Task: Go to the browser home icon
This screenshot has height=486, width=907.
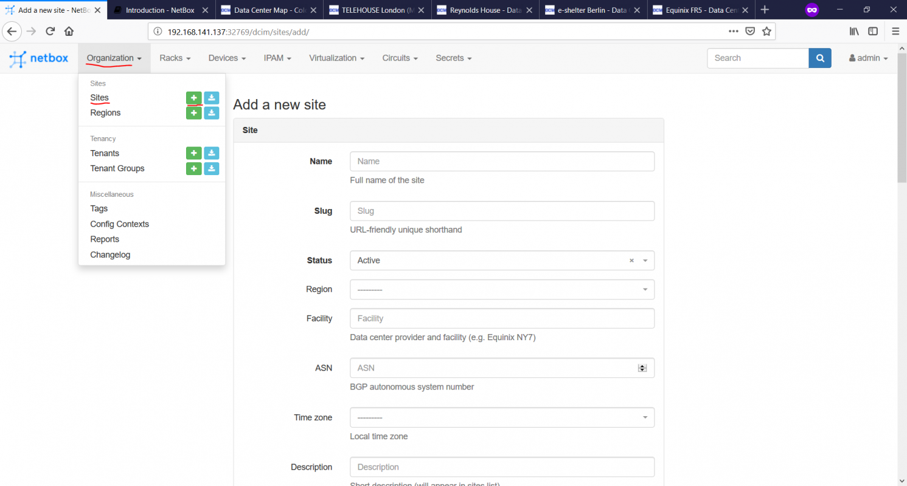Action: [69, 32]
